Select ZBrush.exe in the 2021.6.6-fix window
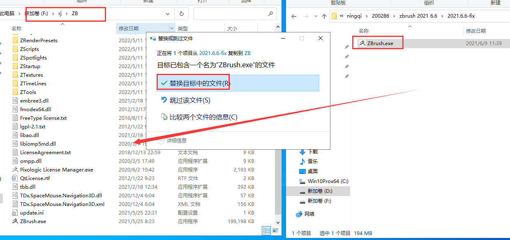Viewport: 510px width, 240px height. tap(380, 43)
